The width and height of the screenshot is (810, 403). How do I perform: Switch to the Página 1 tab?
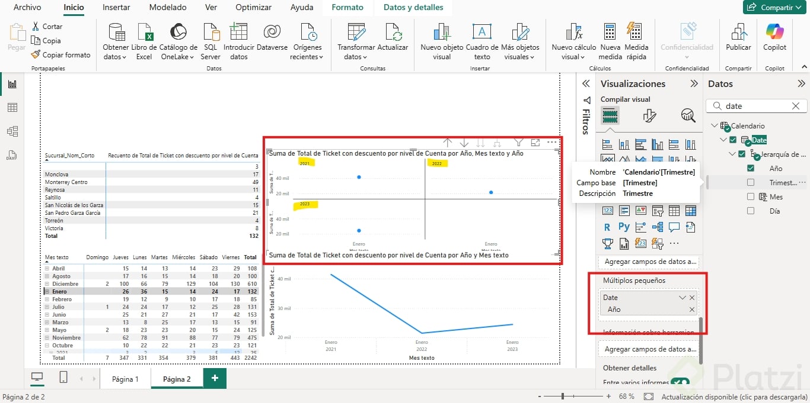125,379
